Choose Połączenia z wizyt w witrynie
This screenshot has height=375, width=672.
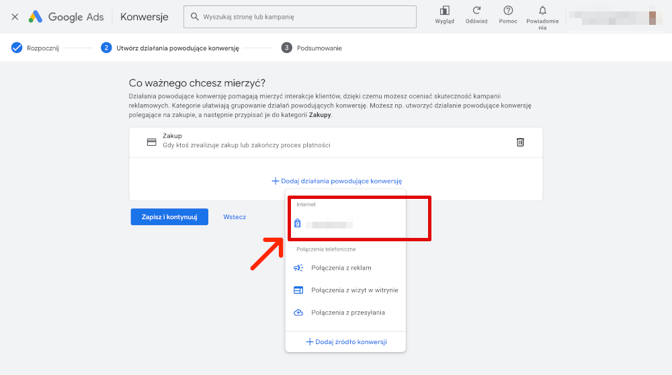pos(345,290)
